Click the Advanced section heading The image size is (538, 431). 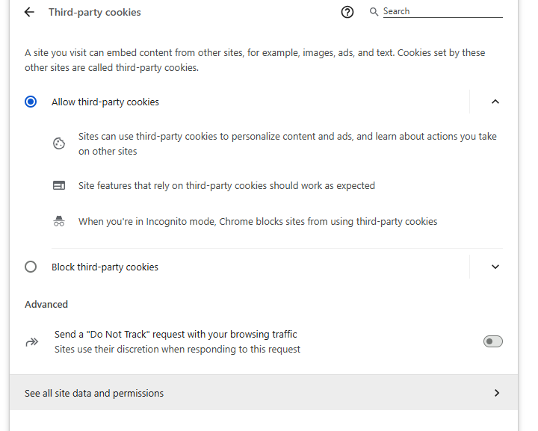pyautogui.click(x=46, y=304)
